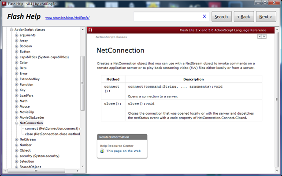The width and height of the screenshot is (282, 176).
Task: Expand the Array tree node
Action: (17, 41)
